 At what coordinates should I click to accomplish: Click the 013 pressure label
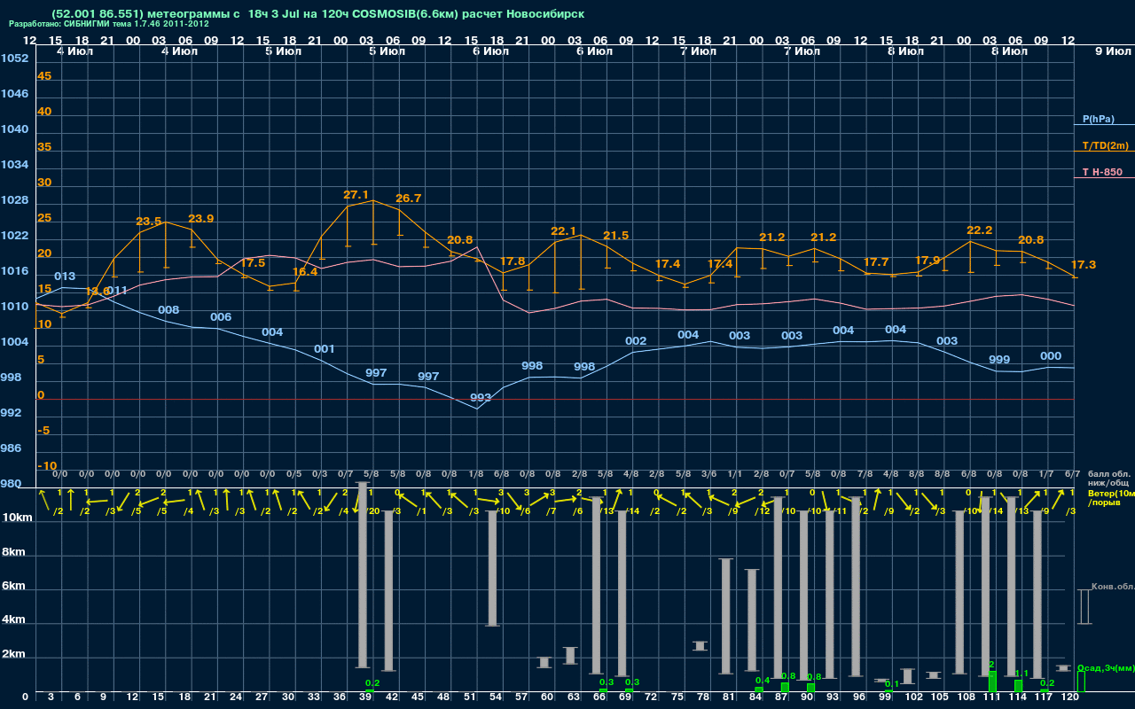65,277
